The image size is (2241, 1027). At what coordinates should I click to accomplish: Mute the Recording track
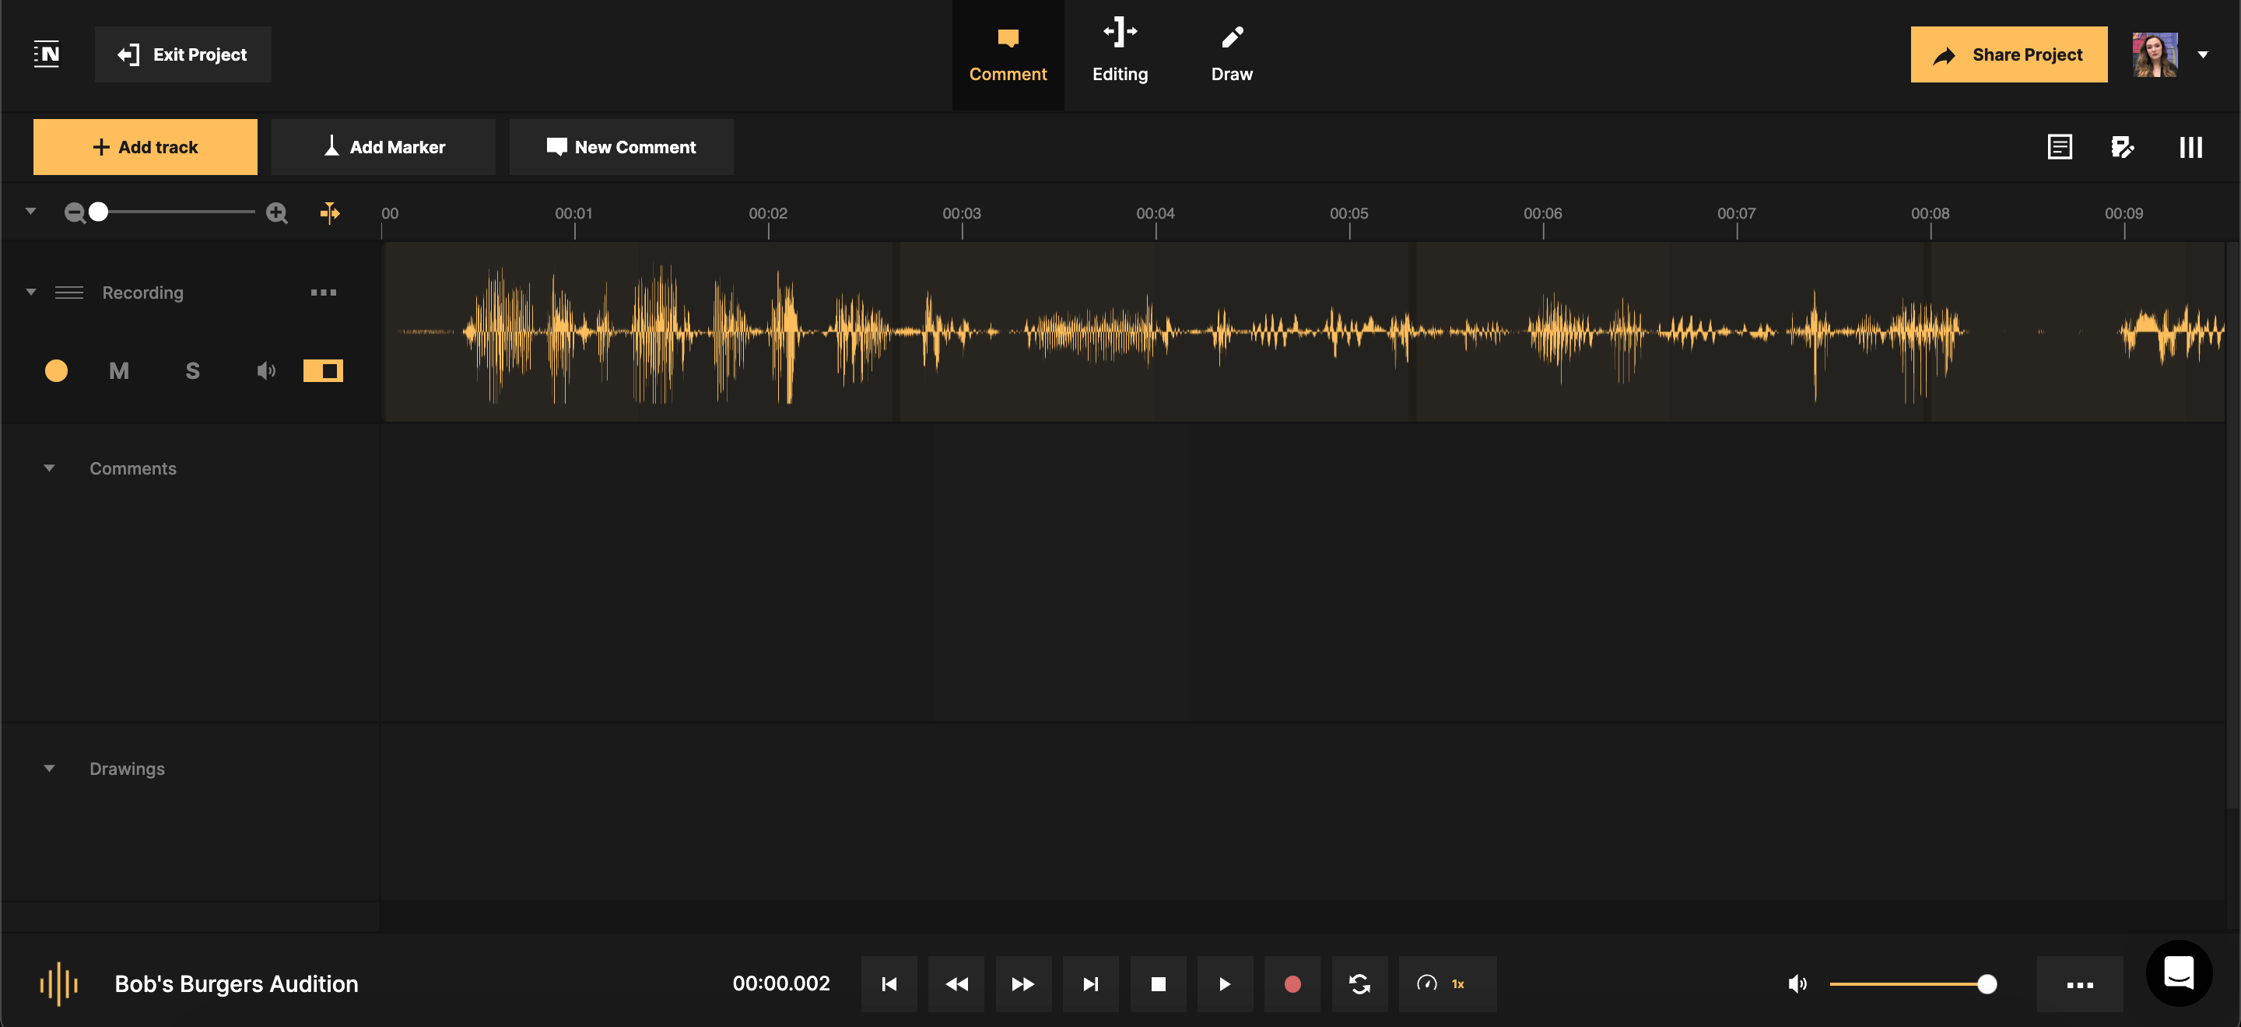[x=119, y=370]
